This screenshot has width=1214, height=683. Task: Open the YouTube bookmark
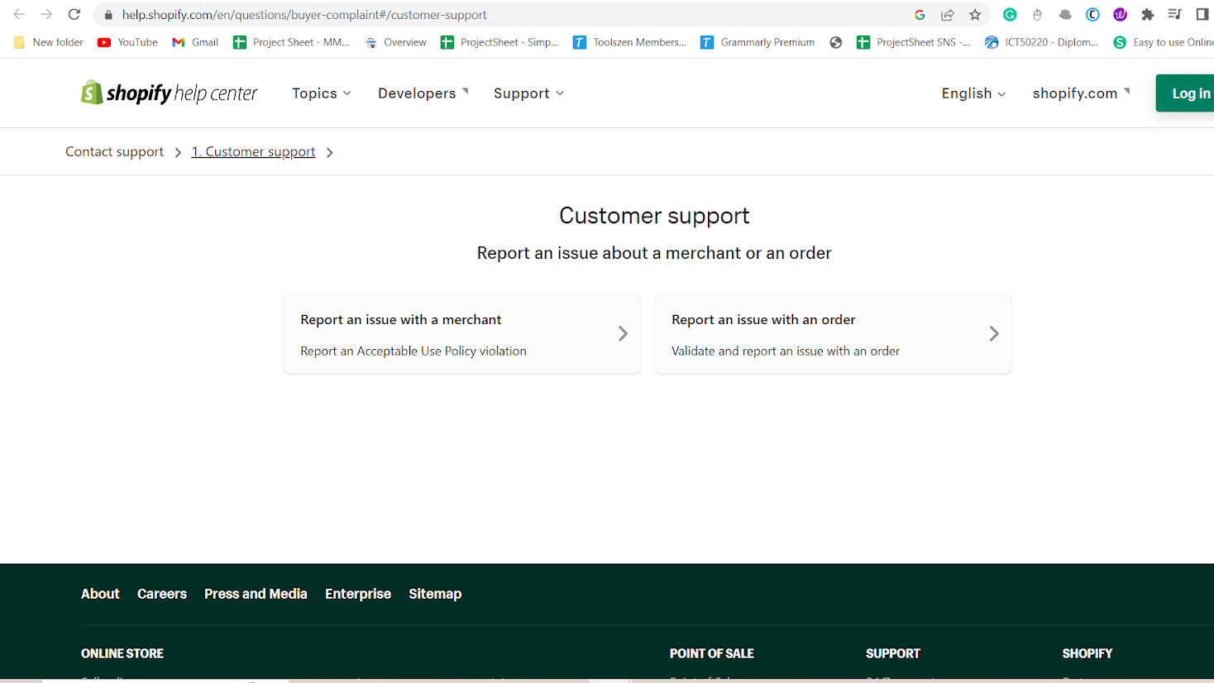pyautogui.click(x=127, y=42)
